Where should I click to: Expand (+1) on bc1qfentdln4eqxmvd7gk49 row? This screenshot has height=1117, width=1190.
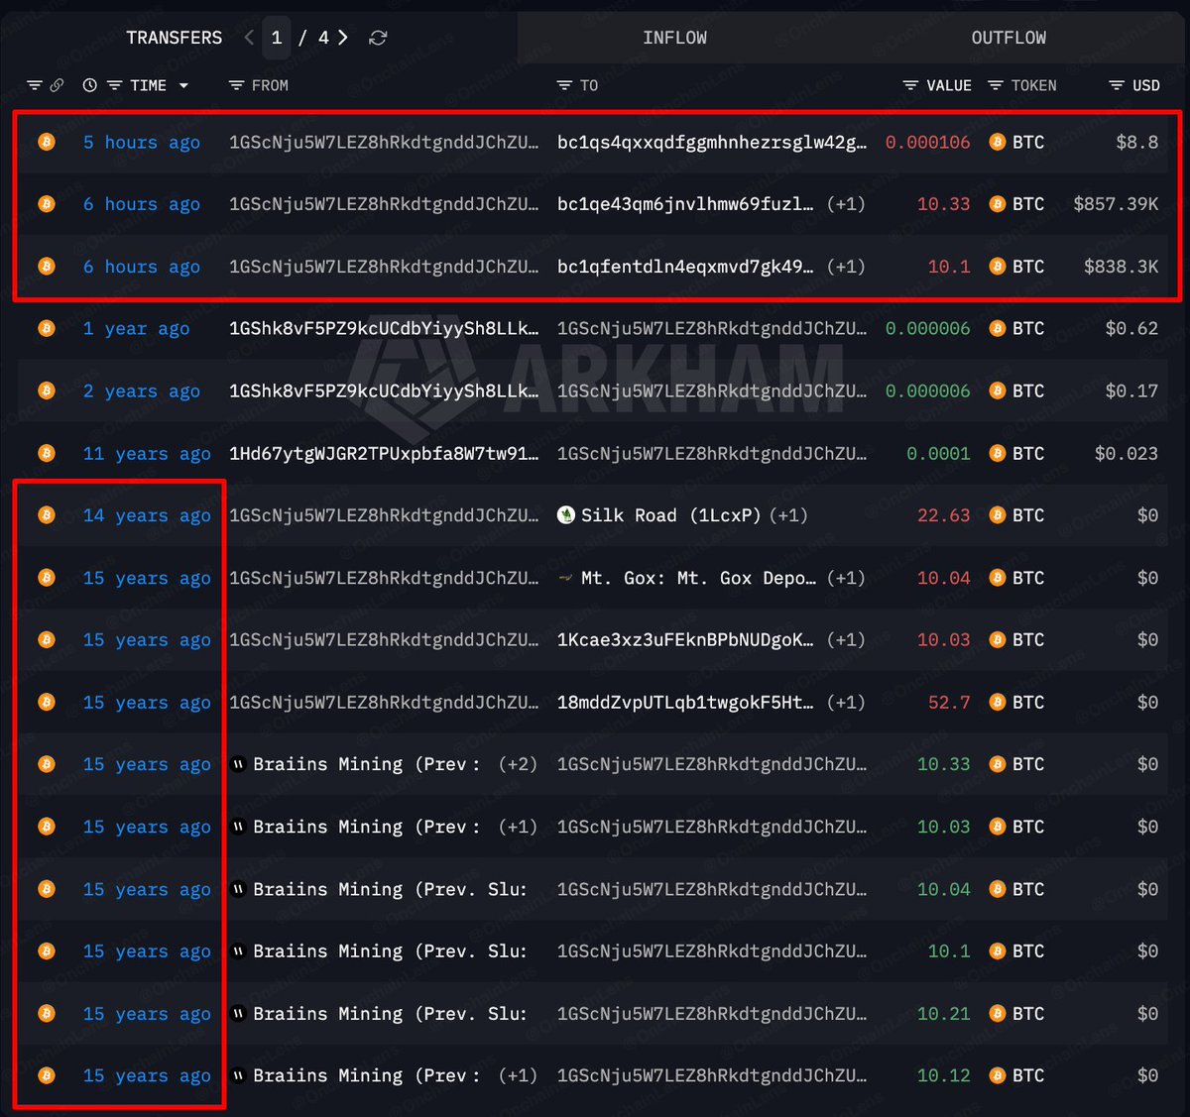846,267
